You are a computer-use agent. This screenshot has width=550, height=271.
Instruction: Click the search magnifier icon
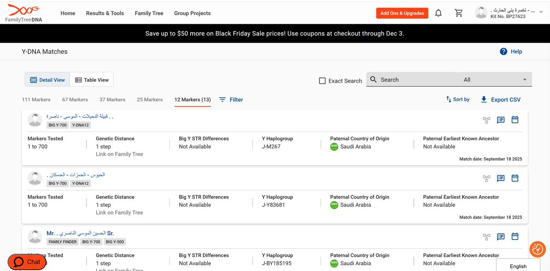click(x=373, y=79)
